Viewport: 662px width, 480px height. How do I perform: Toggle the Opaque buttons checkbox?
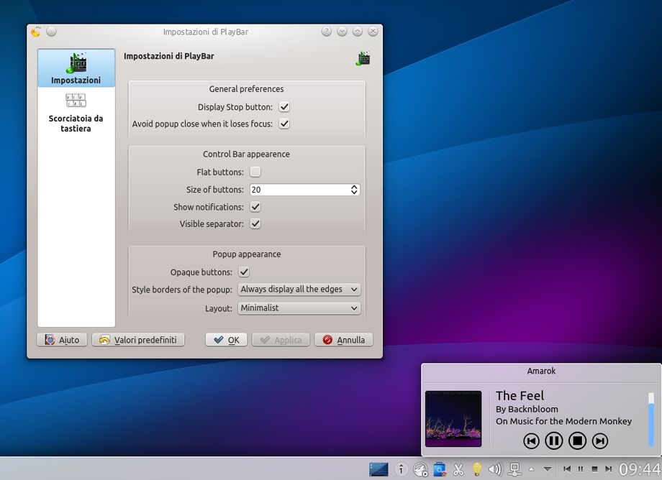(x=244, y=272)
